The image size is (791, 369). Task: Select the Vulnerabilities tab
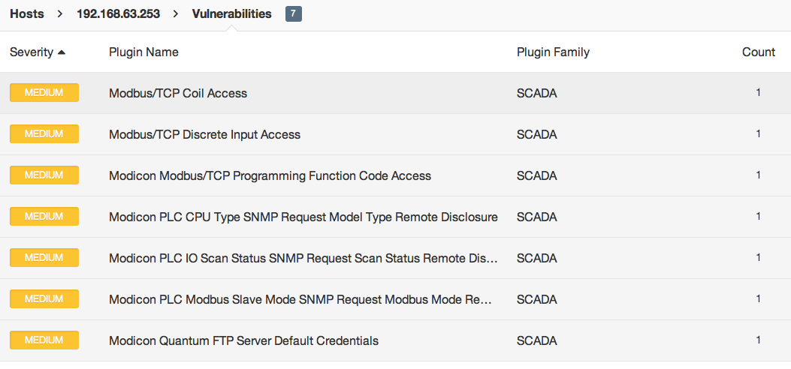231,14
